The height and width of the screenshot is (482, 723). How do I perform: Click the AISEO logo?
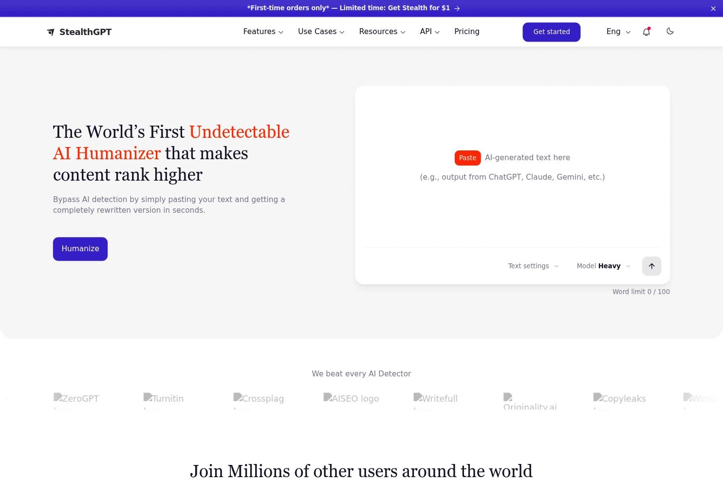pos(351,399)
